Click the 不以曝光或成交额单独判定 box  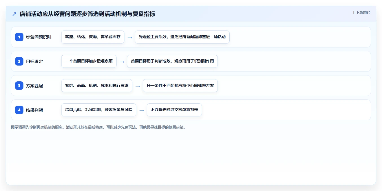[174, 110]
